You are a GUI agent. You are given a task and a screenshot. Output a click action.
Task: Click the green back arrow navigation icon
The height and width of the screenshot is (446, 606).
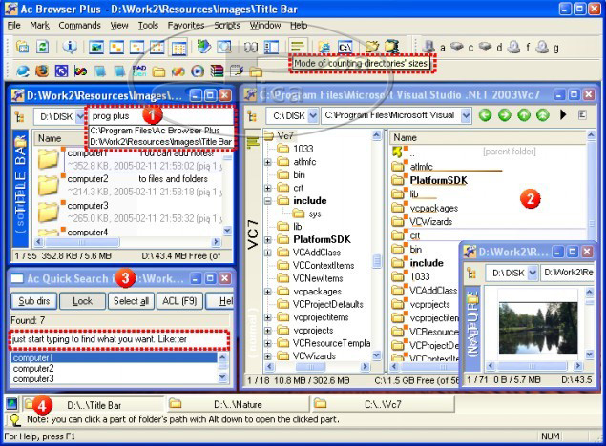pos(485,115)
